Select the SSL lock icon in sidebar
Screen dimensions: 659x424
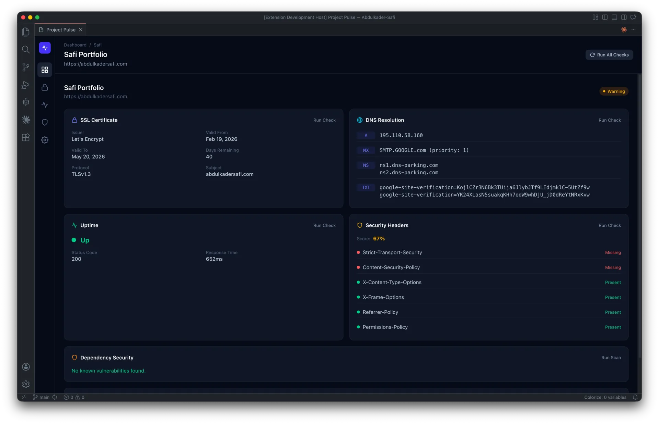45,87
